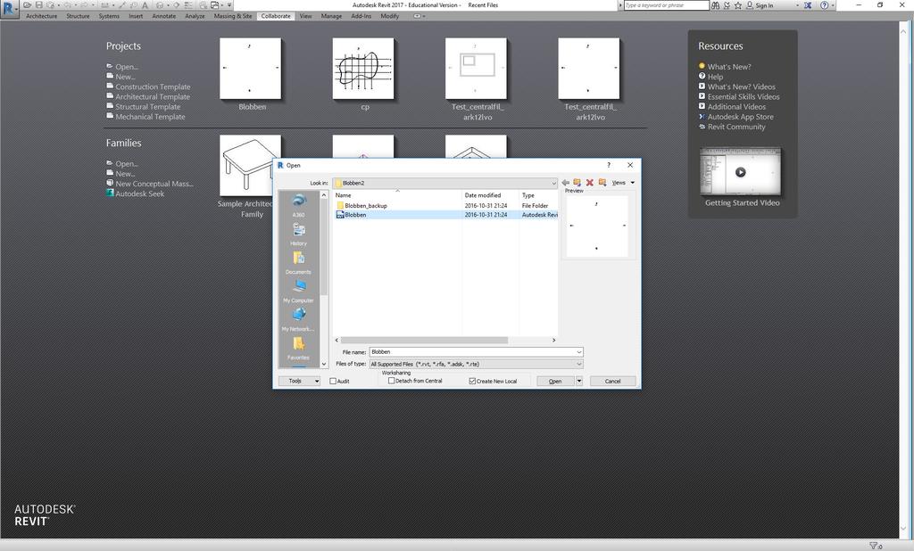Open the Massing & Site ribbon tab
Viewport: 914px width, 551px height.
pos(233,16)
